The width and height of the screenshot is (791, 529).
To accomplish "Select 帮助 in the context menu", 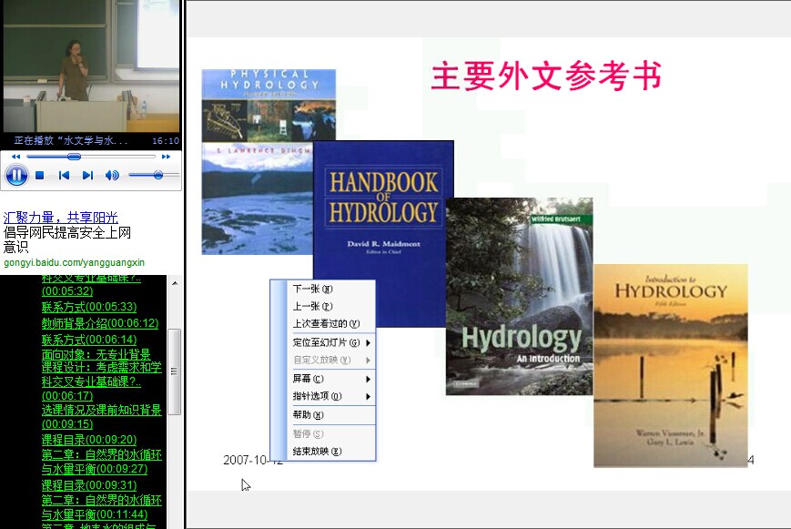I will pyautogui.click(x=309, y=415).
